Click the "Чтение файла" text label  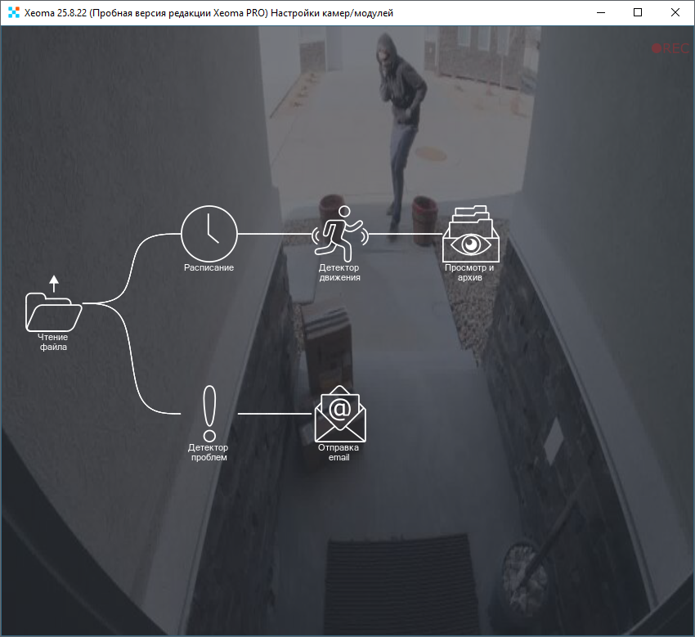point(53,342)
